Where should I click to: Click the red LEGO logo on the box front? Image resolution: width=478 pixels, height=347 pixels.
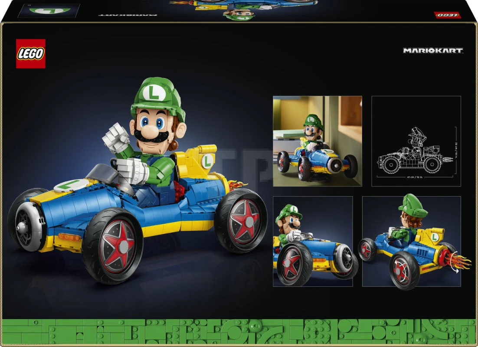tap(31, 54)
